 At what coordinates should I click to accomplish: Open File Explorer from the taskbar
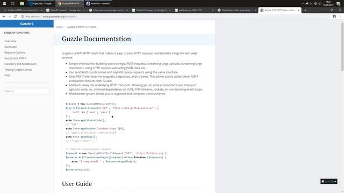point(21,4)
